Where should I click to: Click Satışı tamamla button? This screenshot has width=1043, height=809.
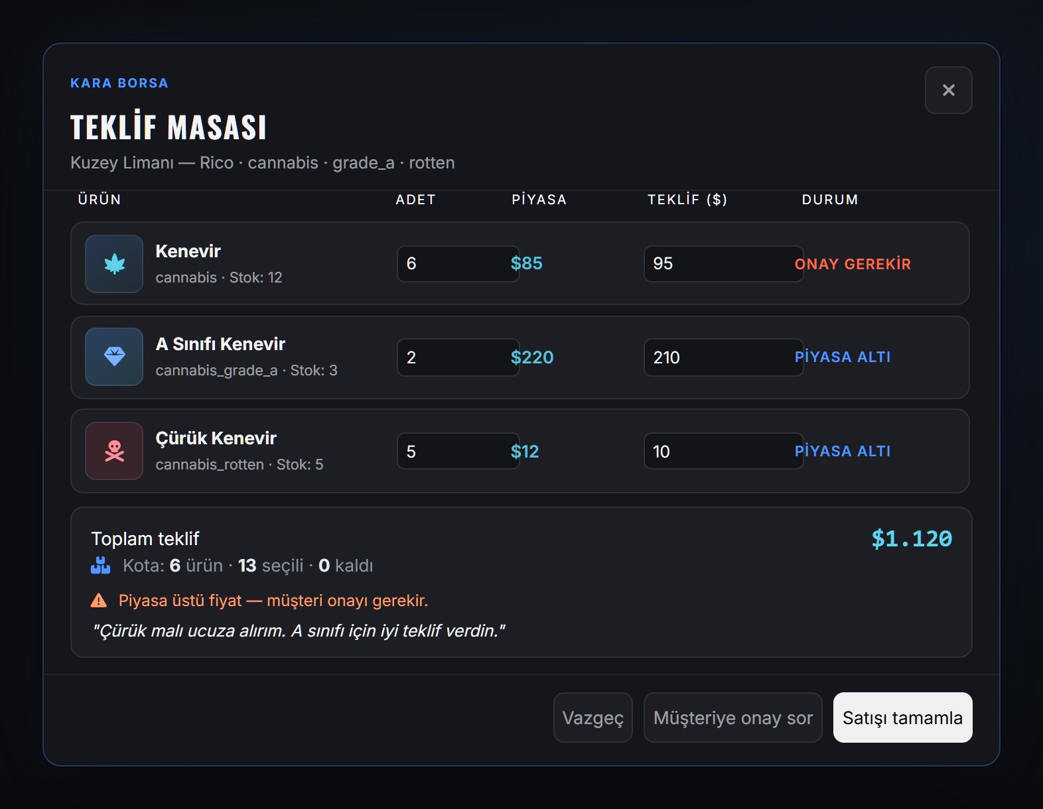[x=902, y=717]
